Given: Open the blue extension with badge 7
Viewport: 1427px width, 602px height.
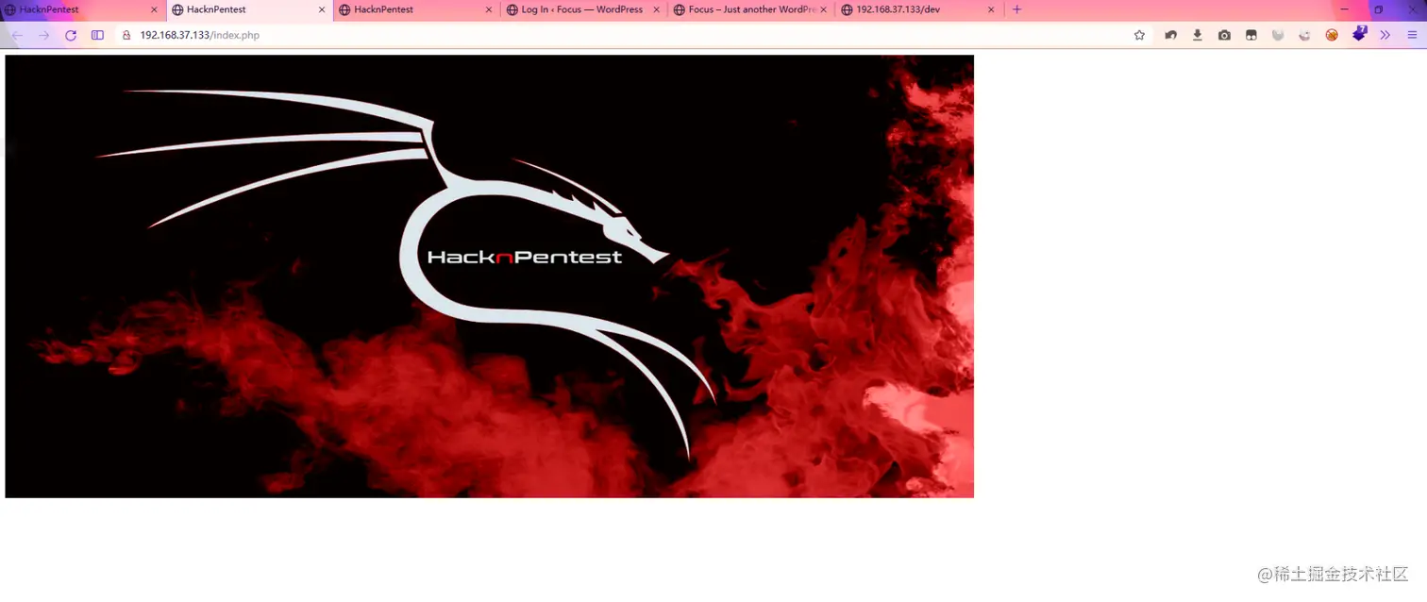Looking at the screenshot, I should coord(1359,34).
